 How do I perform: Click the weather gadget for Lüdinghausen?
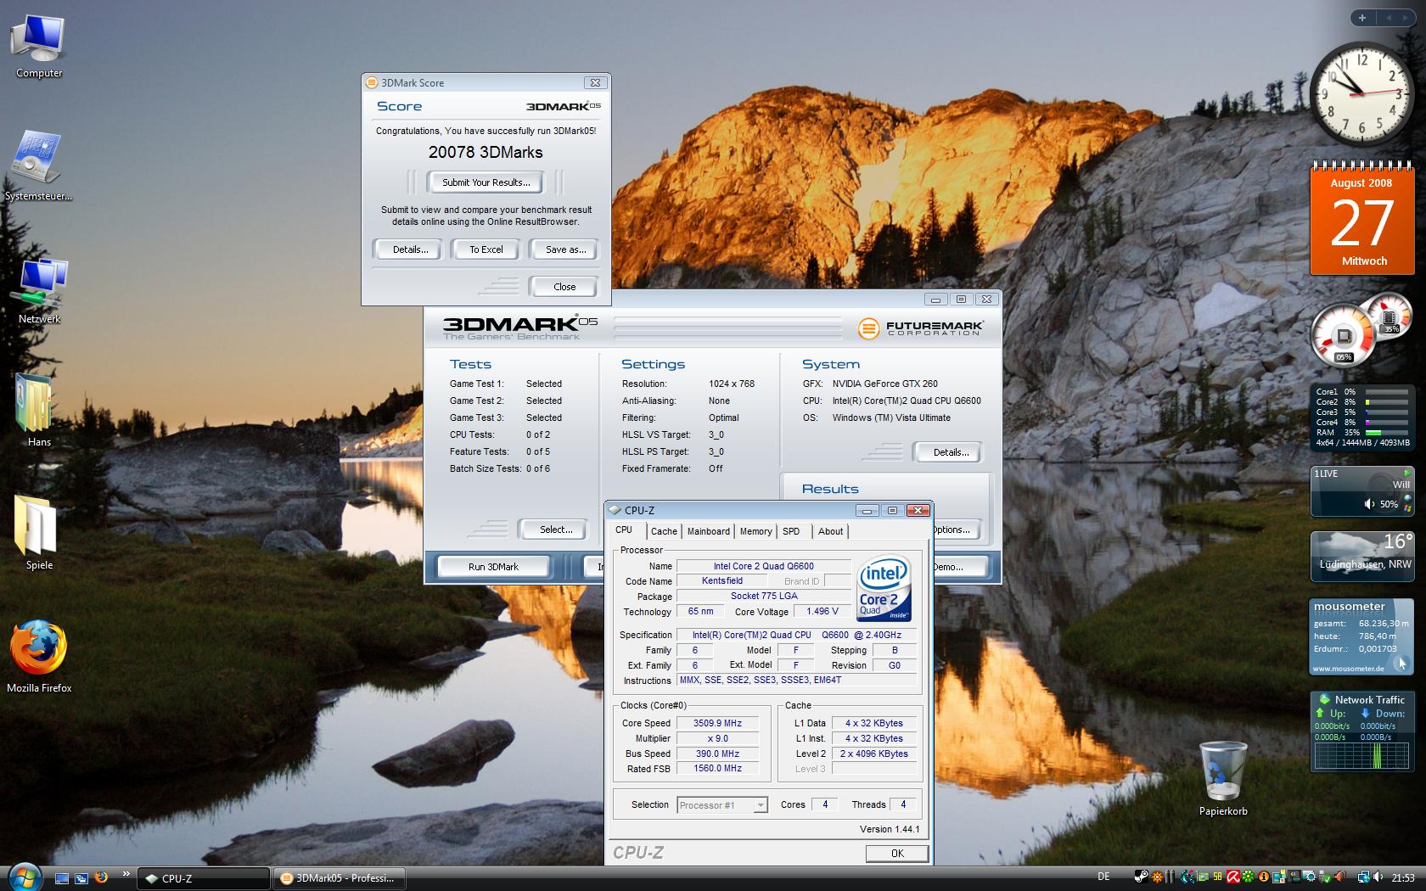click(x=1362, y=557)
